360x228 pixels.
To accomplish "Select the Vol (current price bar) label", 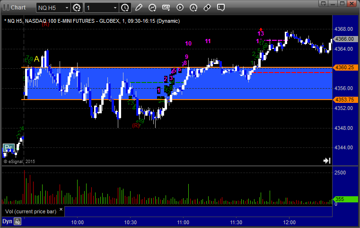I will tap(31, 211).
